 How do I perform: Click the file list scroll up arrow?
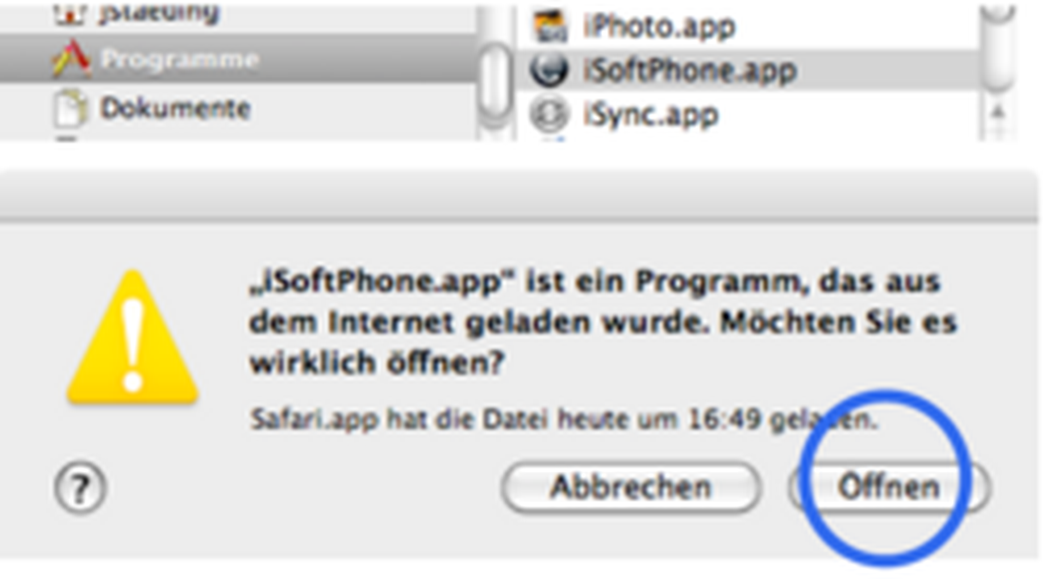pyautogui.click(x=997, y=111)
